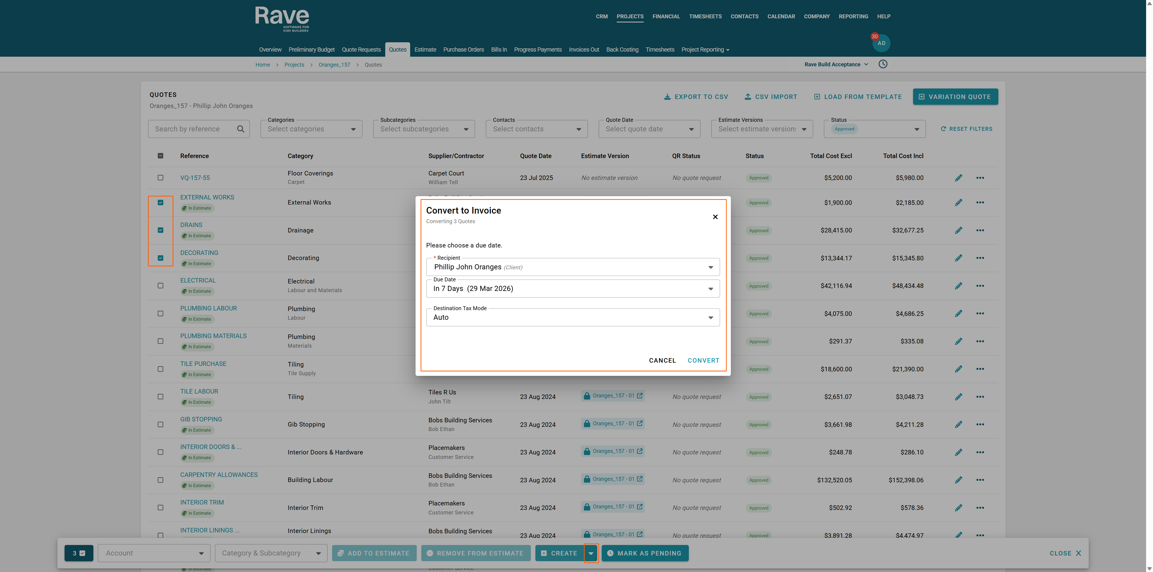Click the search magnifier icon
Image resolution: width=1153 pixels, height=572 pixels.
[x=240, y=129]
